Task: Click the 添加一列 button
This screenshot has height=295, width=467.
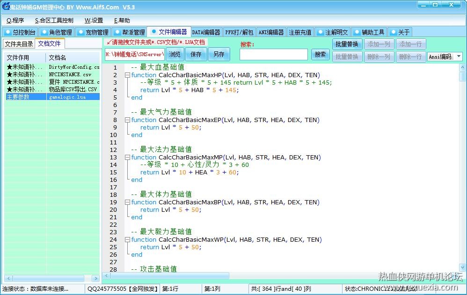Action: click(379, 44)
